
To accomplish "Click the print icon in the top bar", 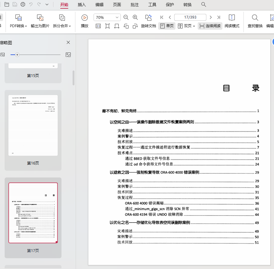I will [23, 4].
